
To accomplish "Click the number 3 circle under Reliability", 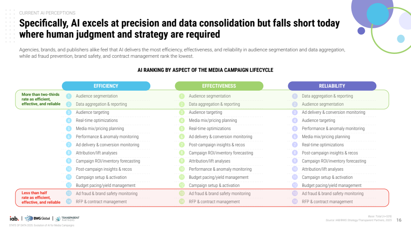I will [295, 113].
